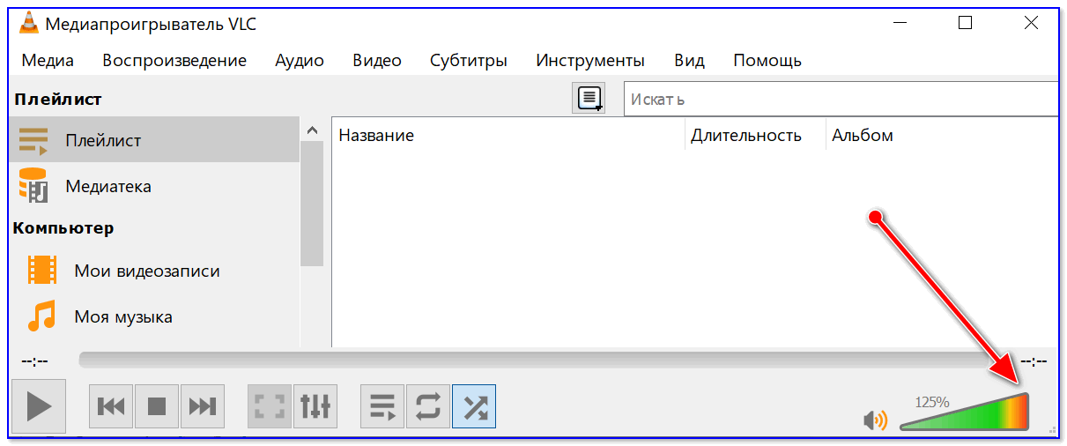Skip to the next track
This screenshot has height=446, width=1067.
[x=203, y=406]
